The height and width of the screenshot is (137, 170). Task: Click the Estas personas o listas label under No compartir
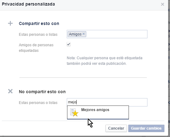click(x=38, y=102)
